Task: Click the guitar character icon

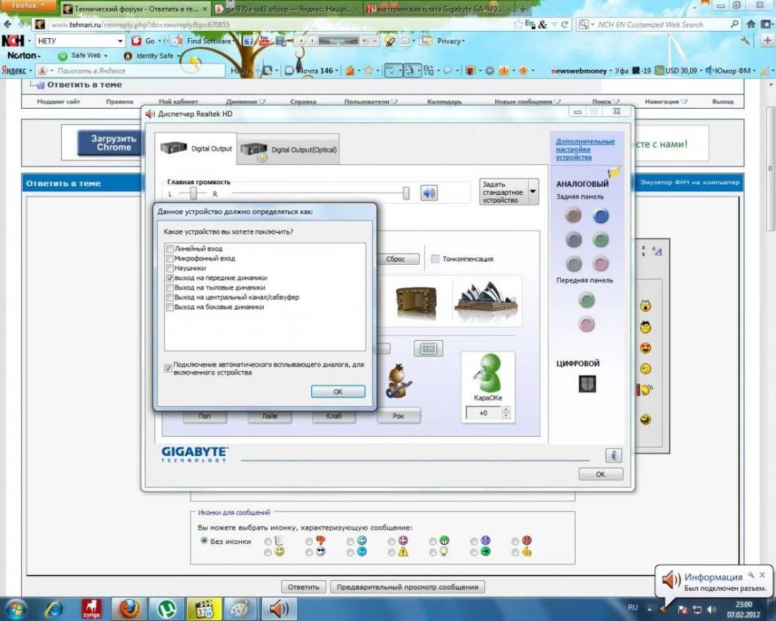Action: (x=399, y=380)
